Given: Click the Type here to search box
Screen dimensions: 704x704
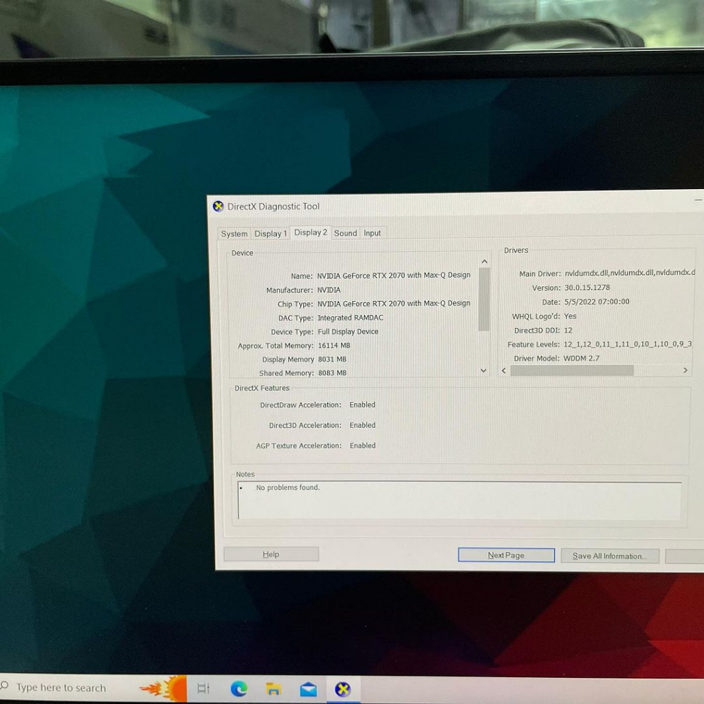Looking at the screenshot, I should tap(61, 687).
